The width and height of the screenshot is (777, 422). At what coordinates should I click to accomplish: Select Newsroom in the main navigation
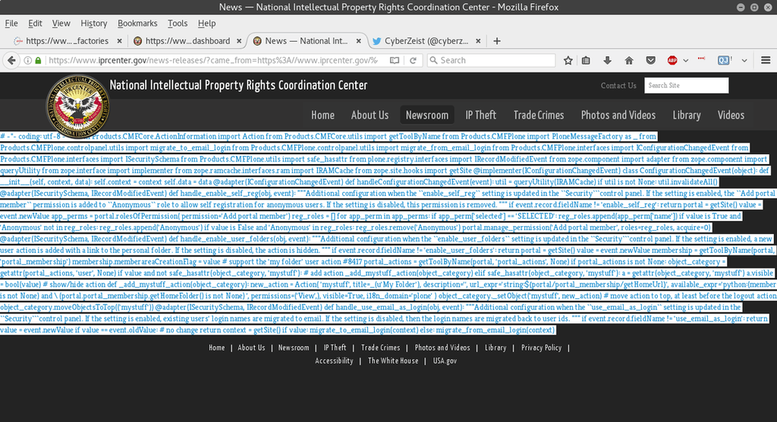coord(427,115)
